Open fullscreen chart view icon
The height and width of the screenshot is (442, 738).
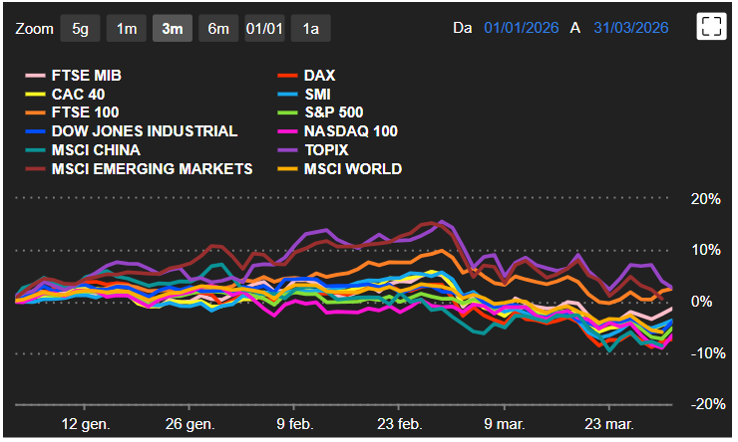pyautogui.click(x=711, y=27)
